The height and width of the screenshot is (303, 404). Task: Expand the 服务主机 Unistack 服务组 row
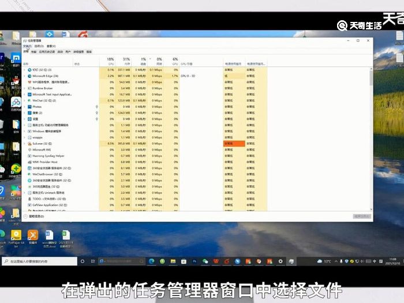[x=25, y=193]
